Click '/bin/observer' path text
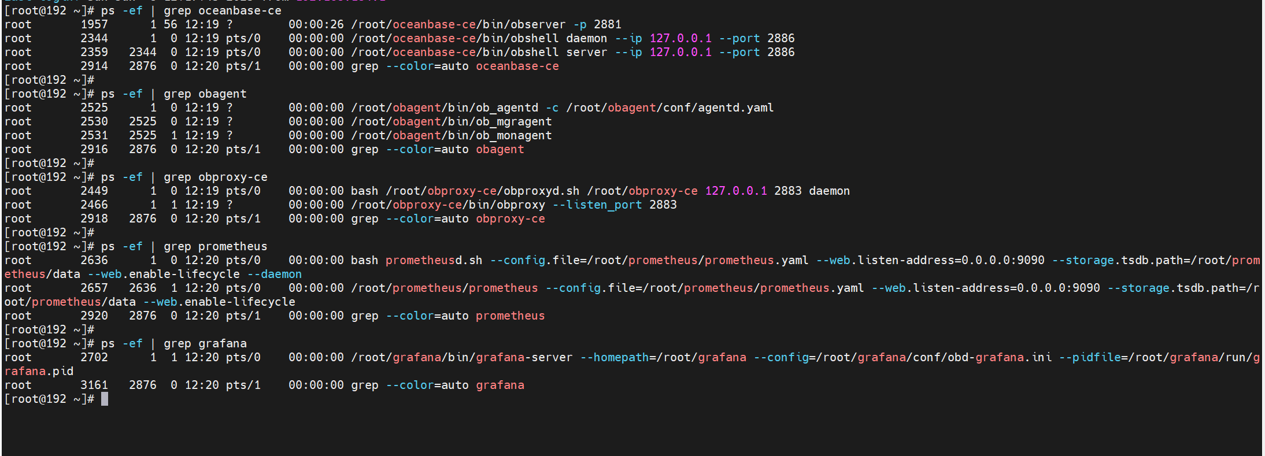 [521, 24]
